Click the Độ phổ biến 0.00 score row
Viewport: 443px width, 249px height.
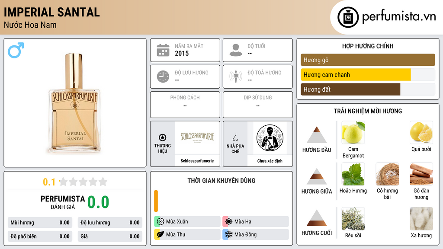pos(40,236)
